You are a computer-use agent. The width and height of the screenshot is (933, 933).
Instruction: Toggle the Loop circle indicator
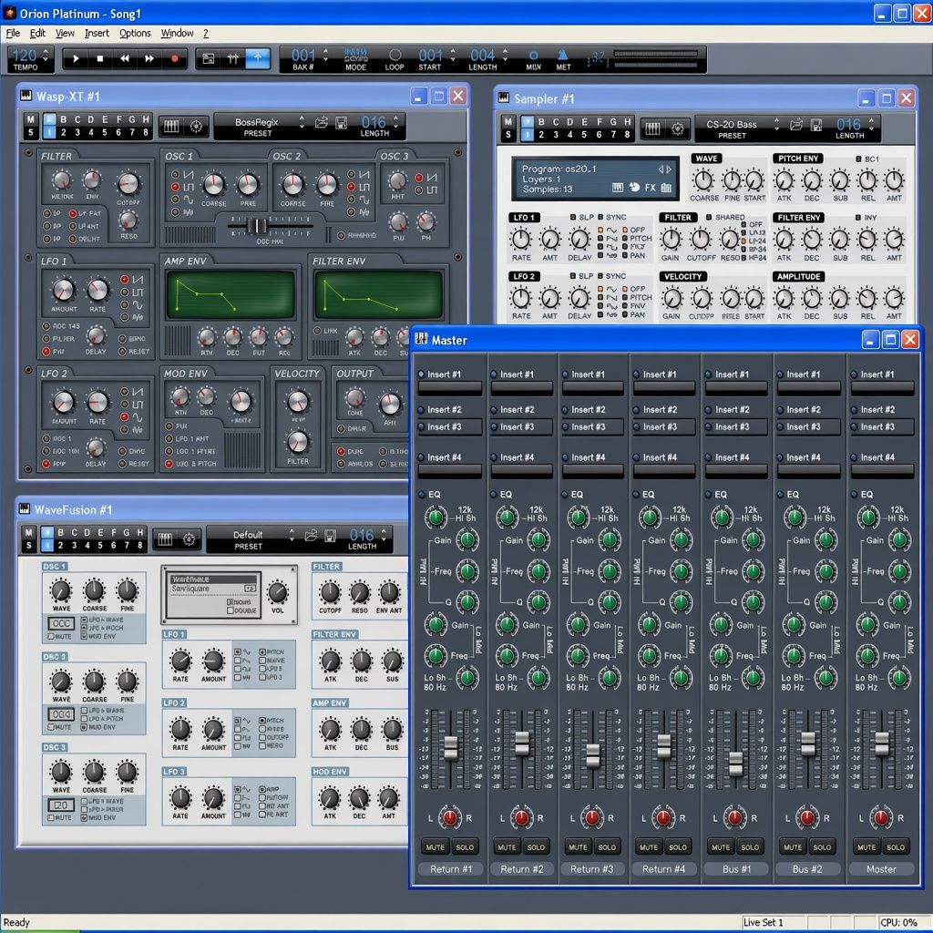point(395,55)
